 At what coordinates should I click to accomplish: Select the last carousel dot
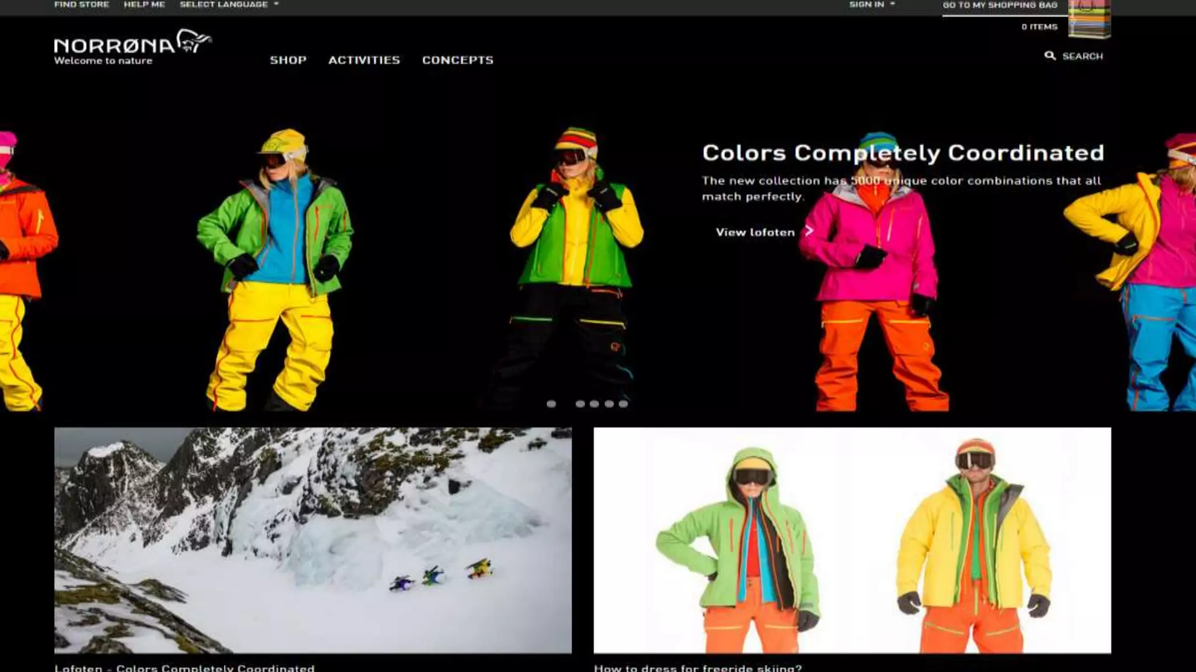[x=623, y=404]
